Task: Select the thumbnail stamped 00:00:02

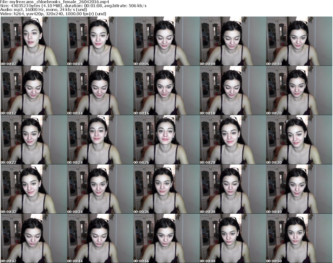Action: click(34, 41)
